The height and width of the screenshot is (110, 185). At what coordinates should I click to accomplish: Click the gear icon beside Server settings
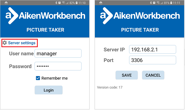4,43
